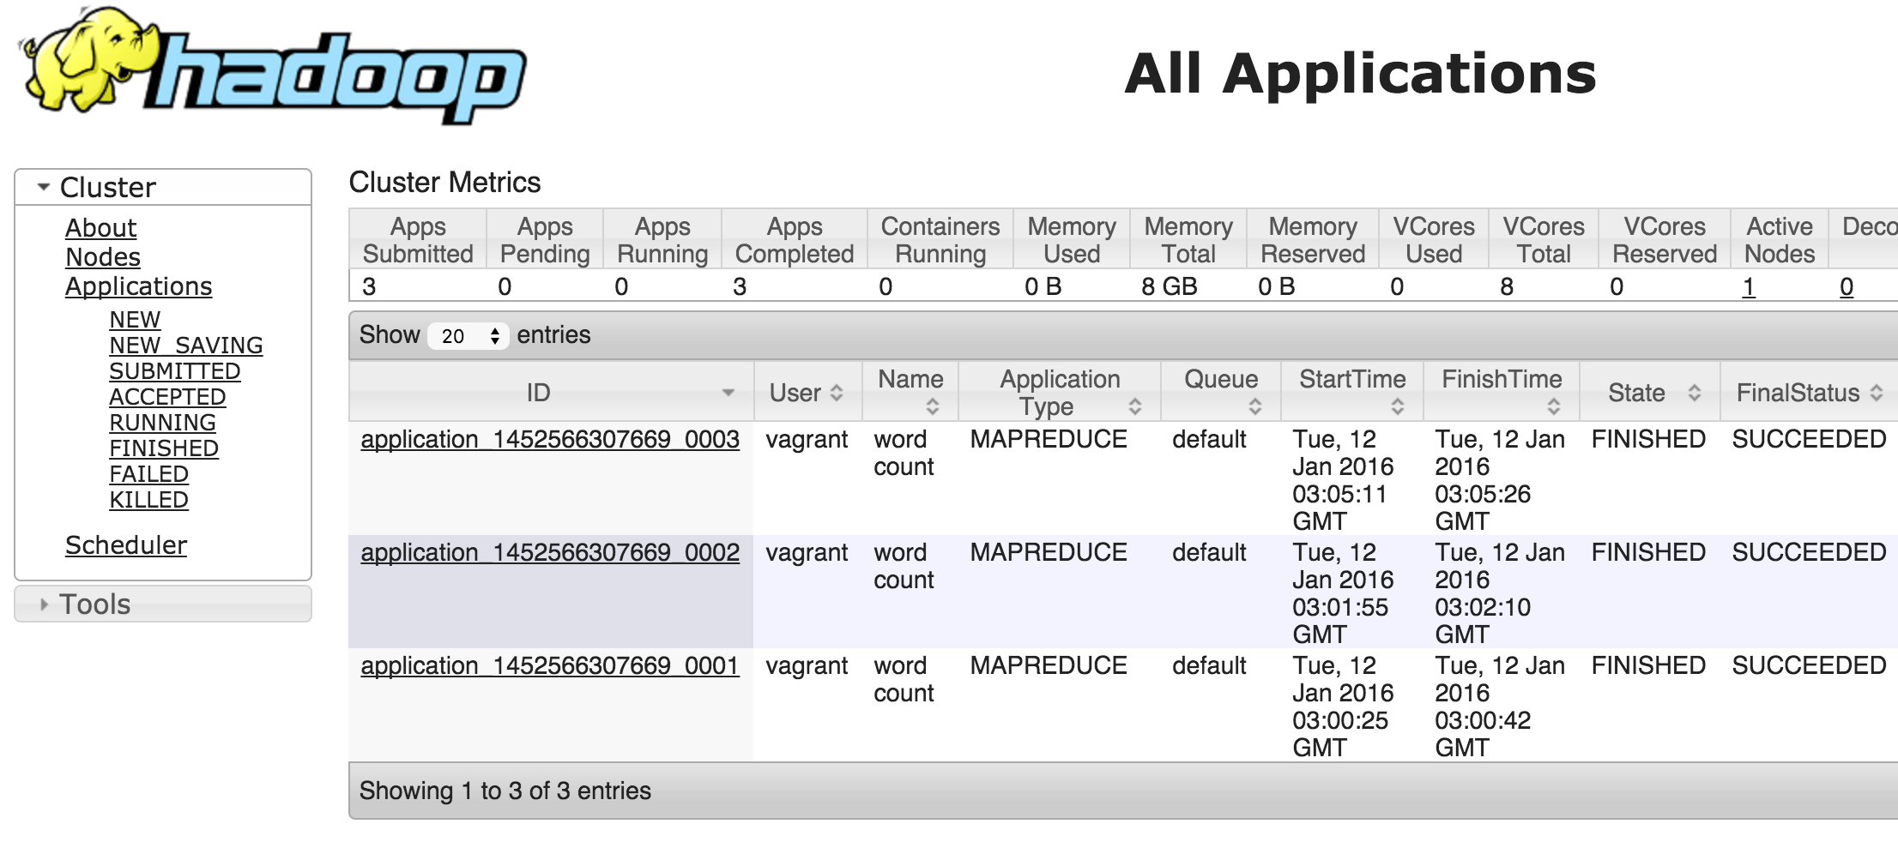Filter applications by SUBMITTED state
1898x842 pixels.
(x=175, y=371)
